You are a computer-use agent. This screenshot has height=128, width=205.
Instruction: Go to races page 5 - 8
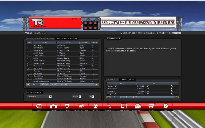(x=125, y=97)
